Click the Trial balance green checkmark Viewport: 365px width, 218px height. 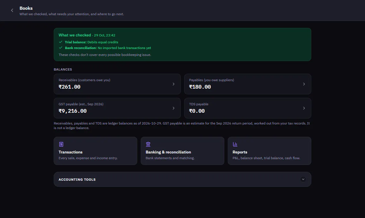61,42
